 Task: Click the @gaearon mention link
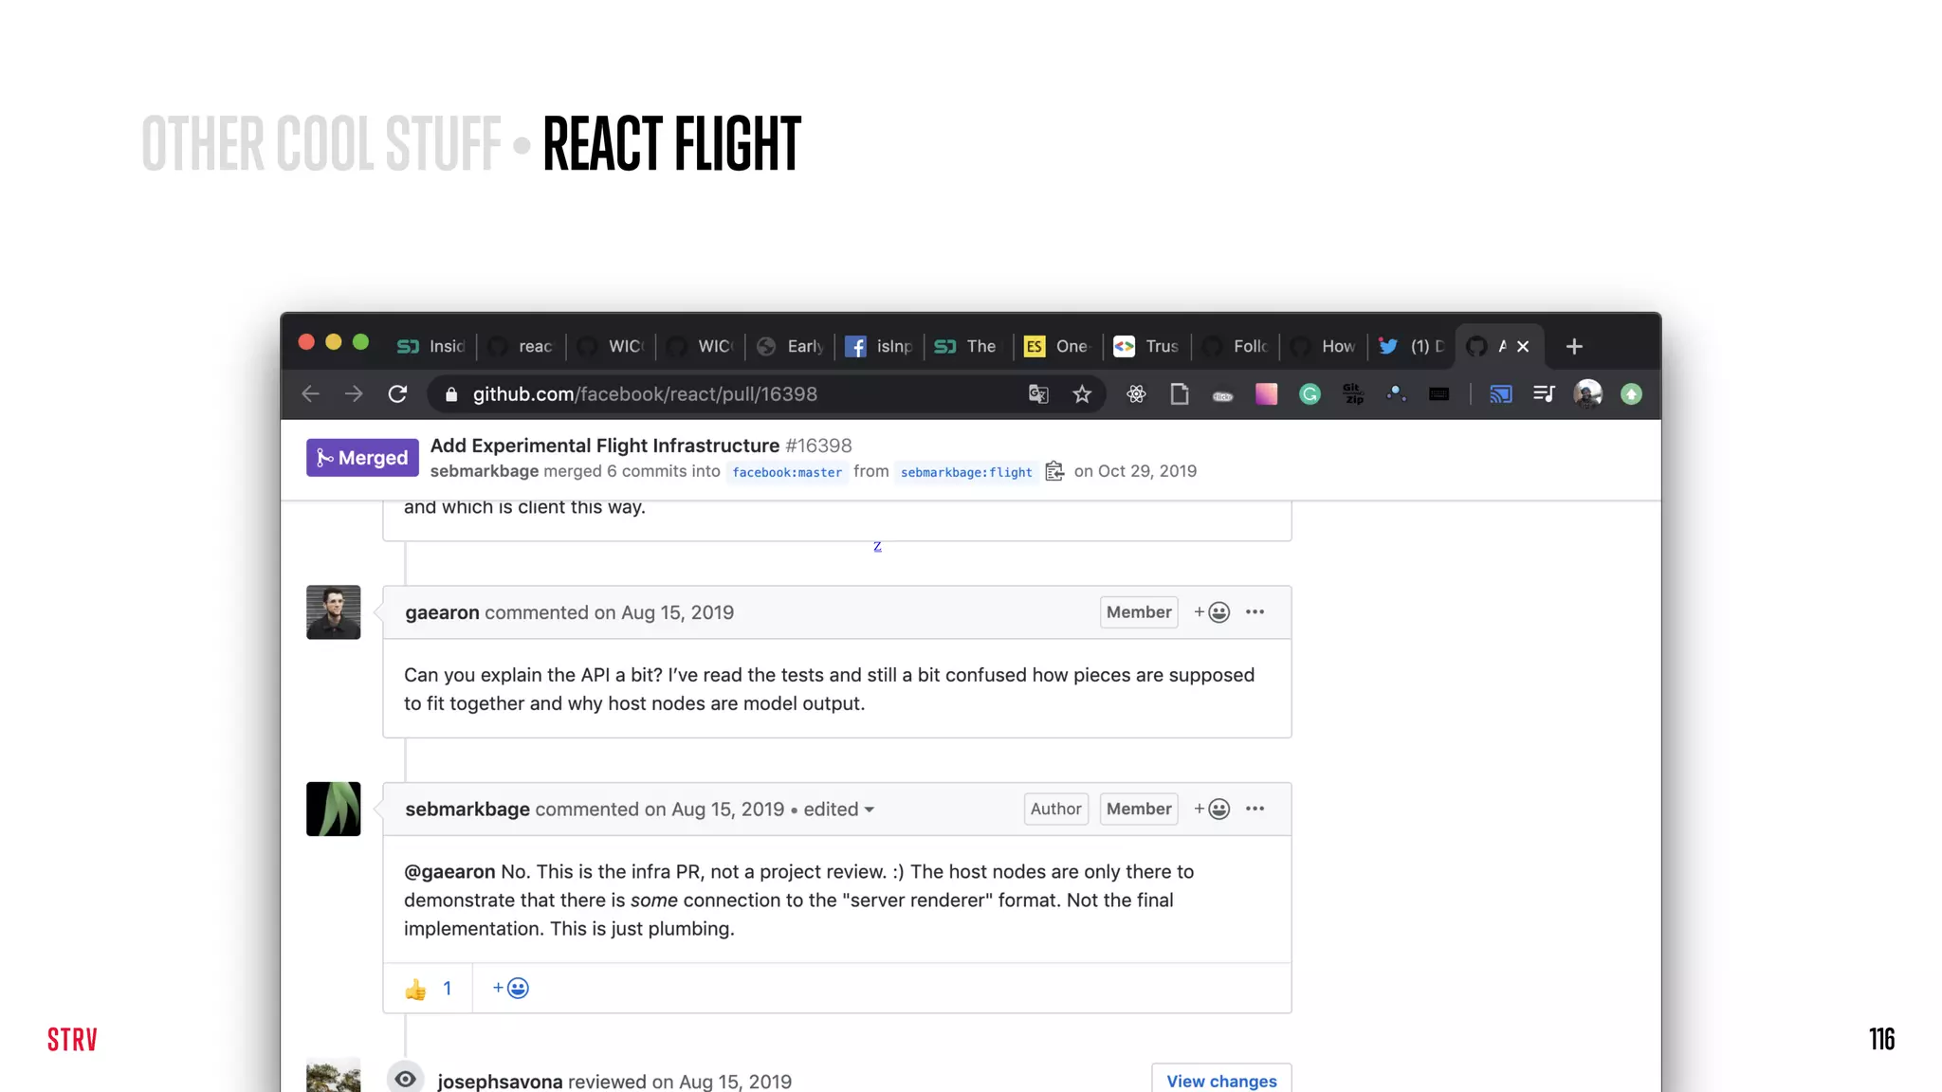tap(449, 872)
